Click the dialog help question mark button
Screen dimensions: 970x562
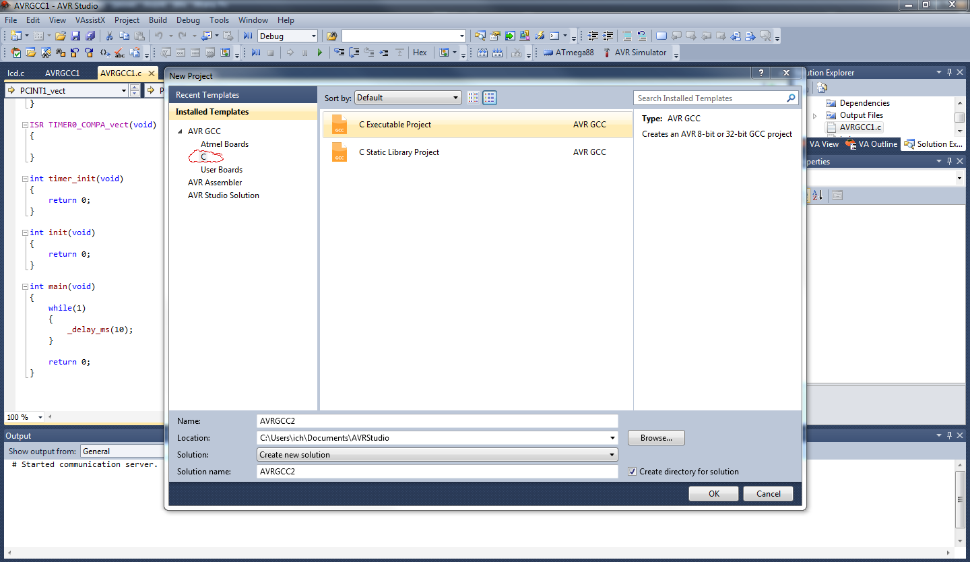coord(761,73)
